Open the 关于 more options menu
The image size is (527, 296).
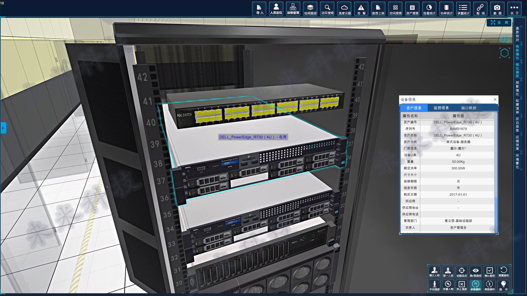click(514, 9)
